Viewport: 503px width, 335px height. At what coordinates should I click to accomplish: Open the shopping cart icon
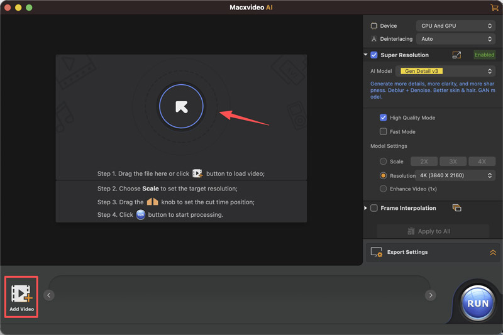click(494, 8)
